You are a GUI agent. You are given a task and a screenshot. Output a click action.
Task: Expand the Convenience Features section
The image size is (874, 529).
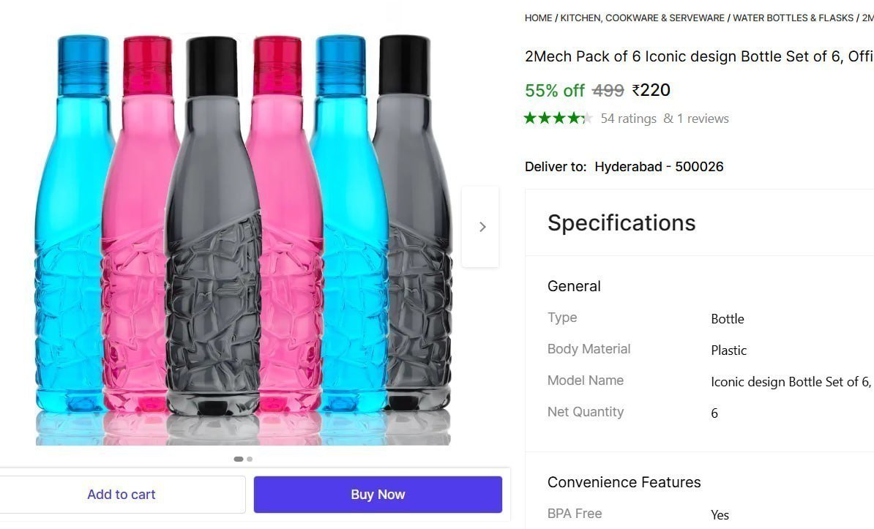pos(624,482)
